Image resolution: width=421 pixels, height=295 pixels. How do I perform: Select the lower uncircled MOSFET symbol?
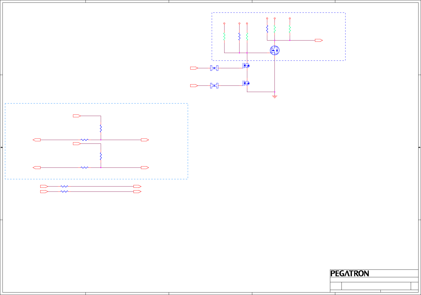[x=246, y=83]
